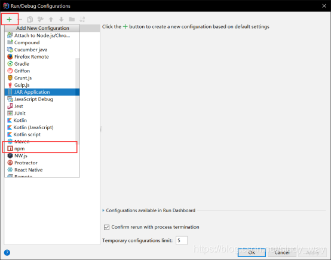Click the React Native atom icon

[x=10, y=170]
